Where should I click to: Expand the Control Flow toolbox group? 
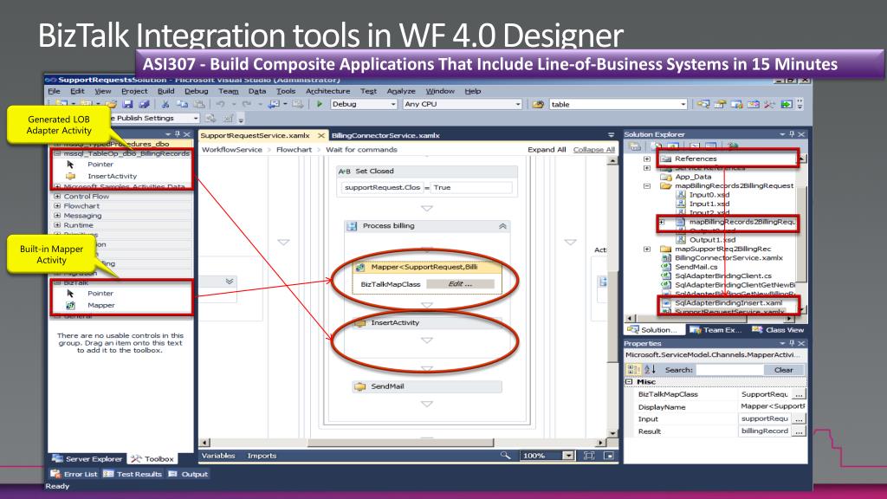click(x=57, y=197)
